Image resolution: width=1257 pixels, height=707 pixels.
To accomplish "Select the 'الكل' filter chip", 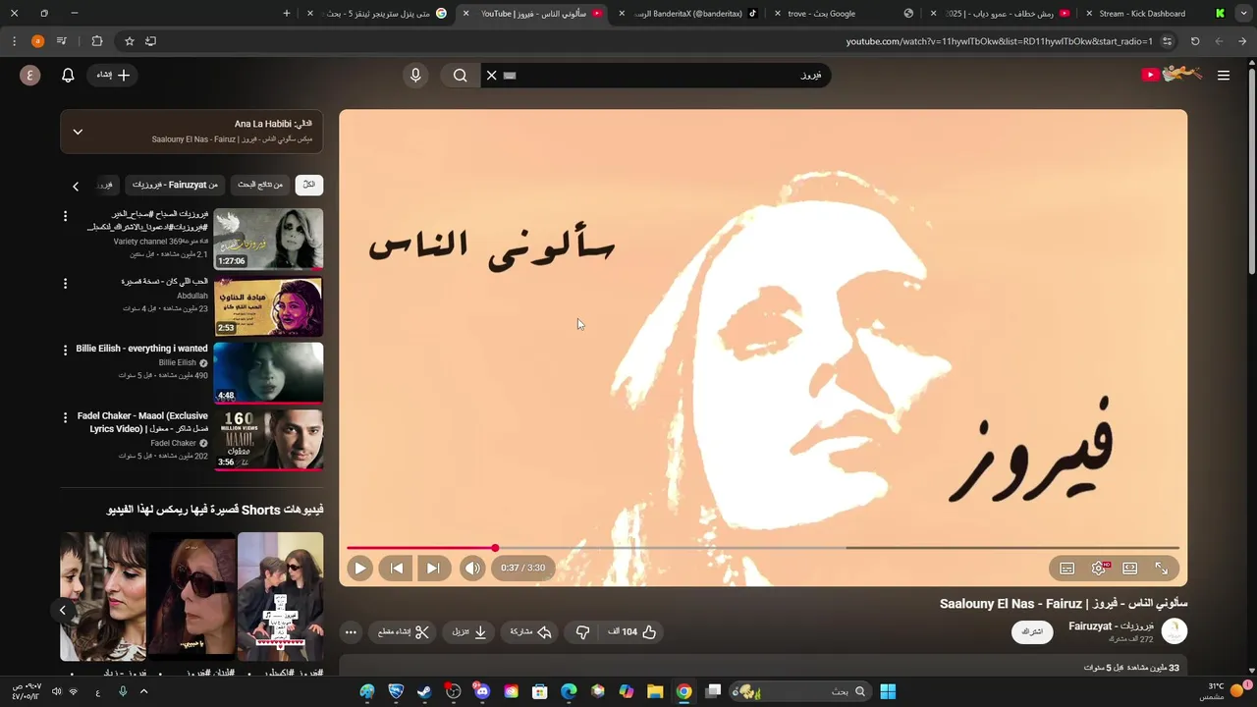I will coord(309,185).
